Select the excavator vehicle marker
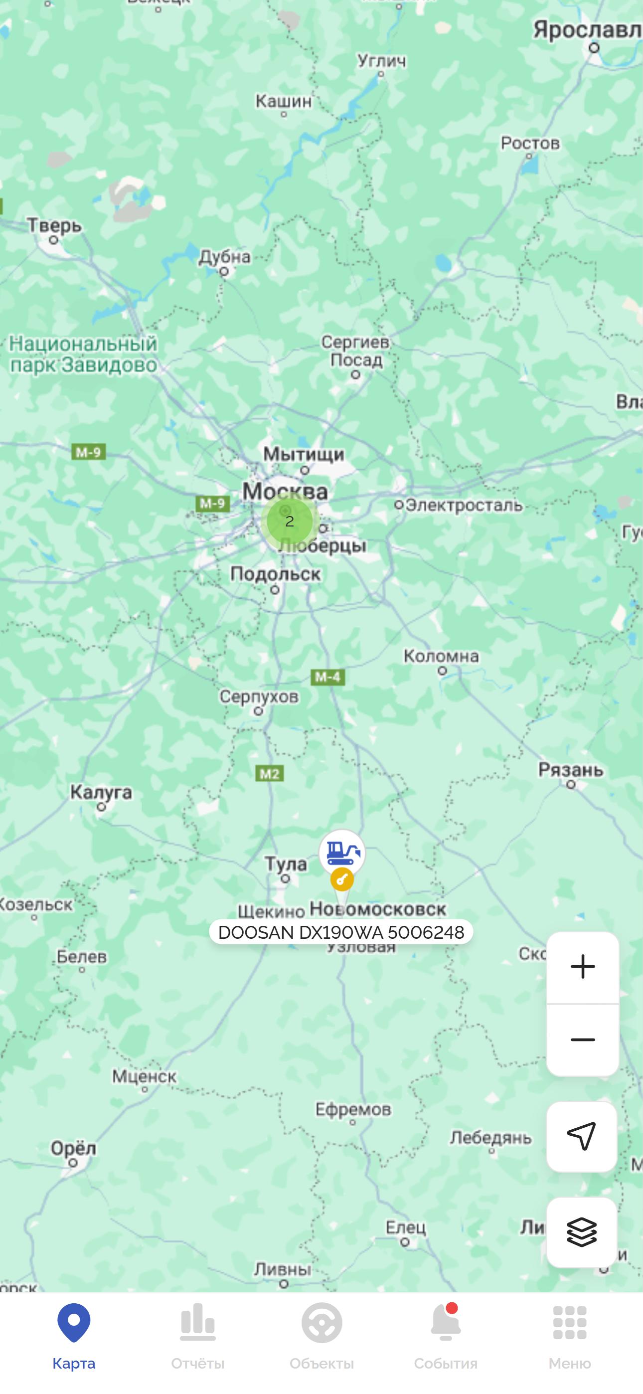 pyautogui.click(x=342, y=853)
